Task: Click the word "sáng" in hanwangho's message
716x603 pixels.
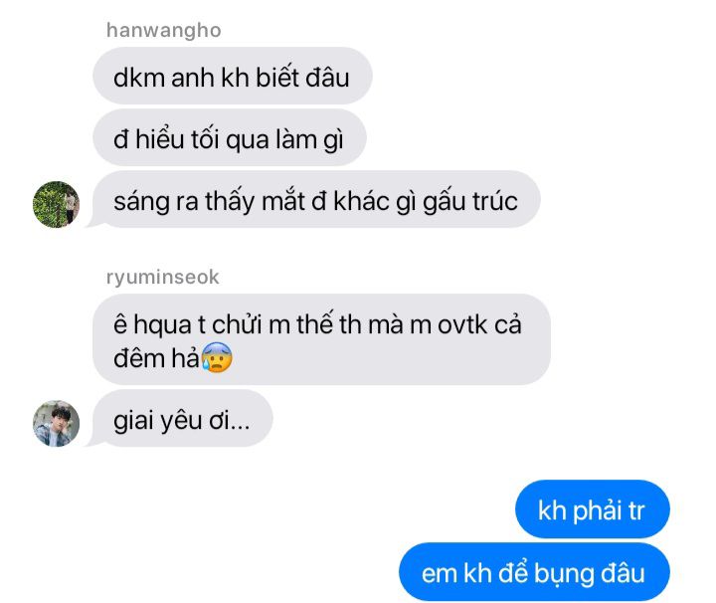Action: coord(141,202)
